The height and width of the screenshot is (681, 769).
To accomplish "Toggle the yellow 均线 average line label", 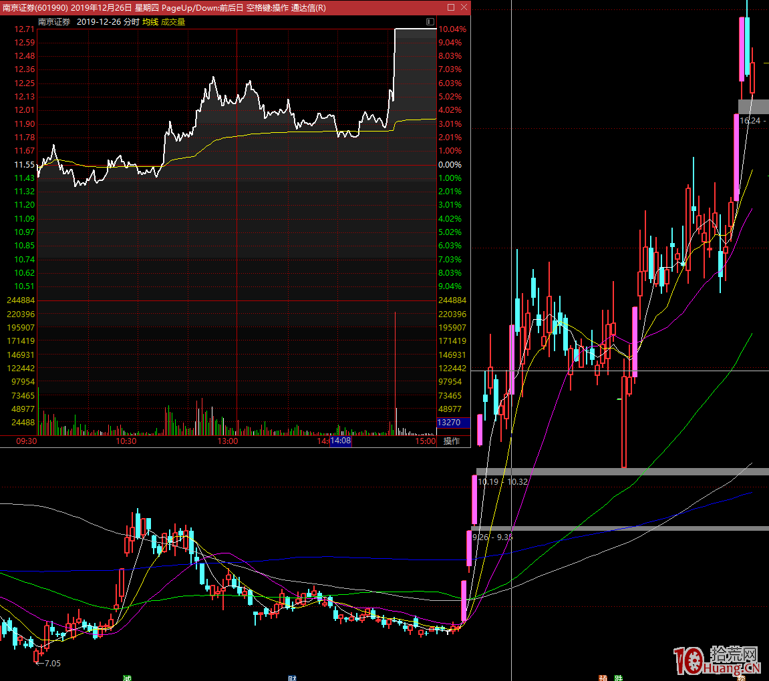I will pos(150,22).
